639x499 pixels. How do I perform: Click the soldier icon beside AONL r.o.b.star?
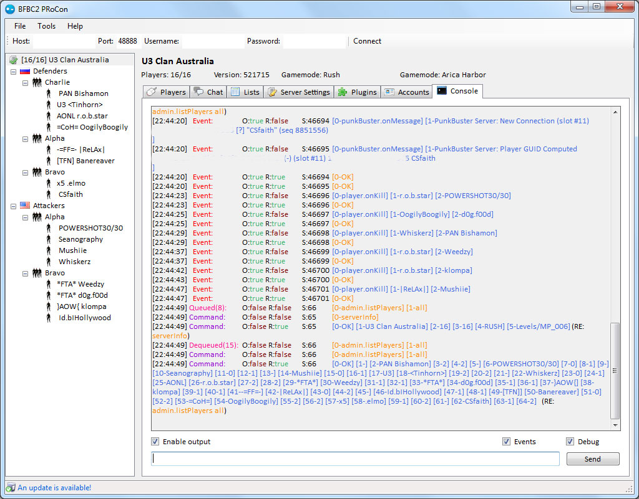pos(49,116)
